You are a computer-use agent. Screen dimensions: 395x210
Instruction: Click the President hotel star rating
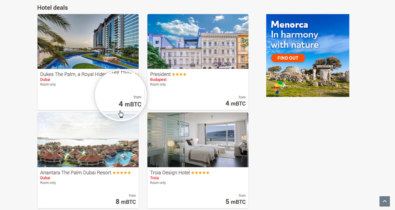179,74
